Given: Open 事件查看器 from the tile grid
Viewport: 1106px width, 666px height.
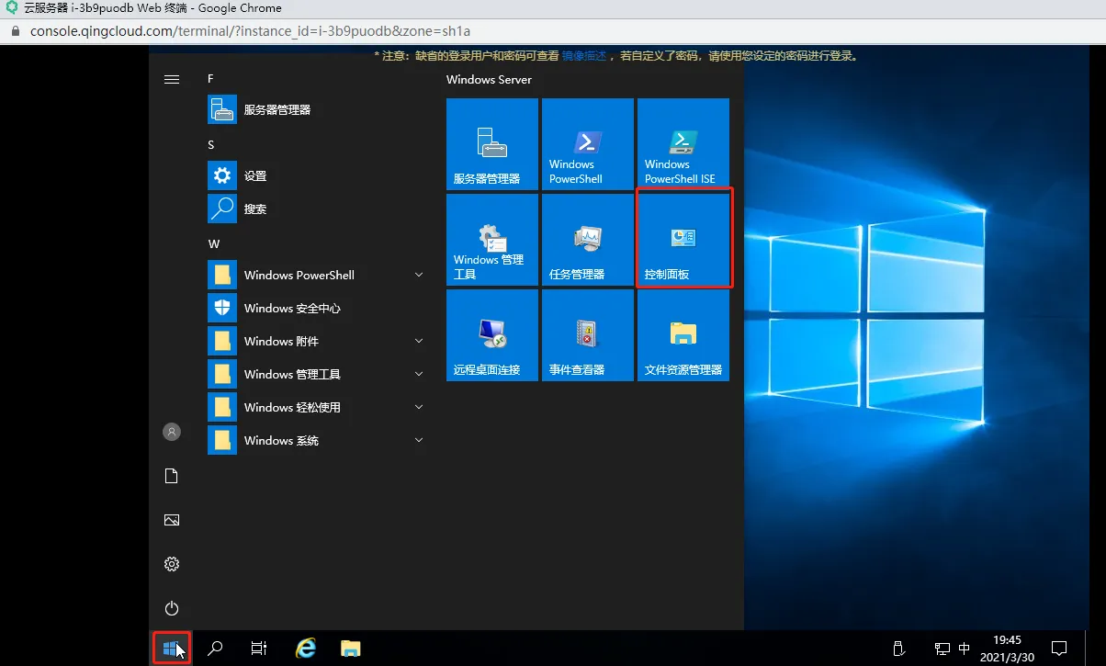Looking at the screenshot, I should pos(587,334).
